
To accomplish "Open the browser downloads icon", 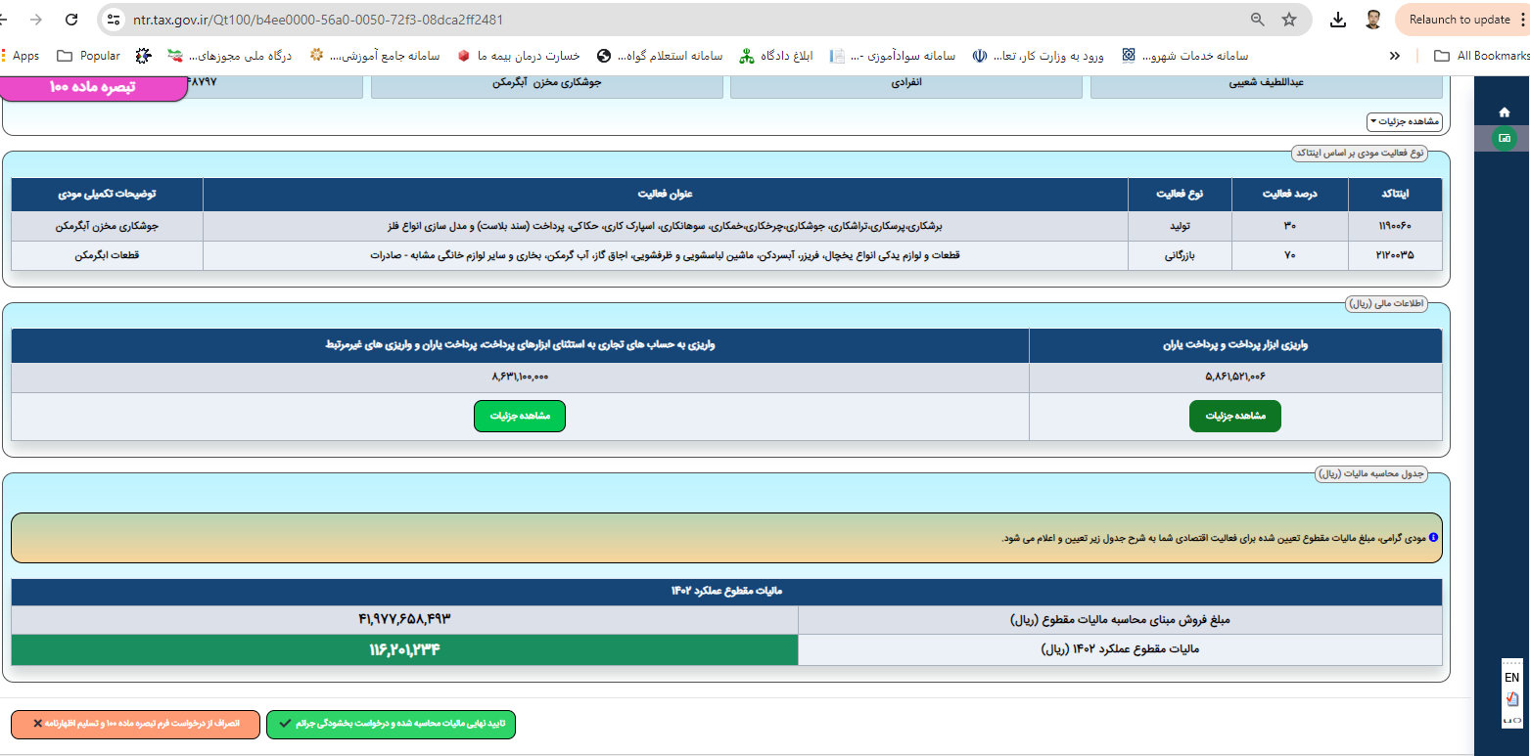I will pyautogui.click(x=1338, y=20).
